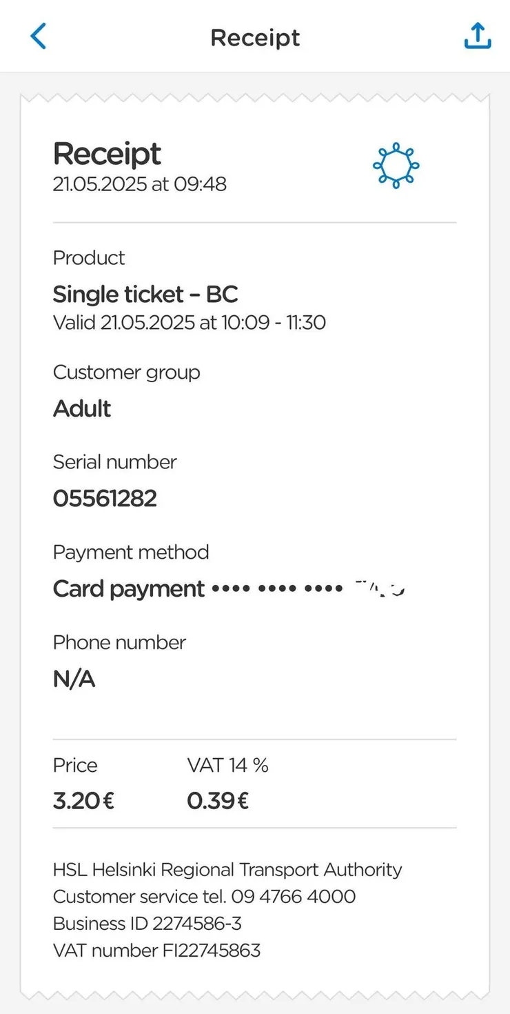Tap the 3.20 € price amount

[83, 801]
